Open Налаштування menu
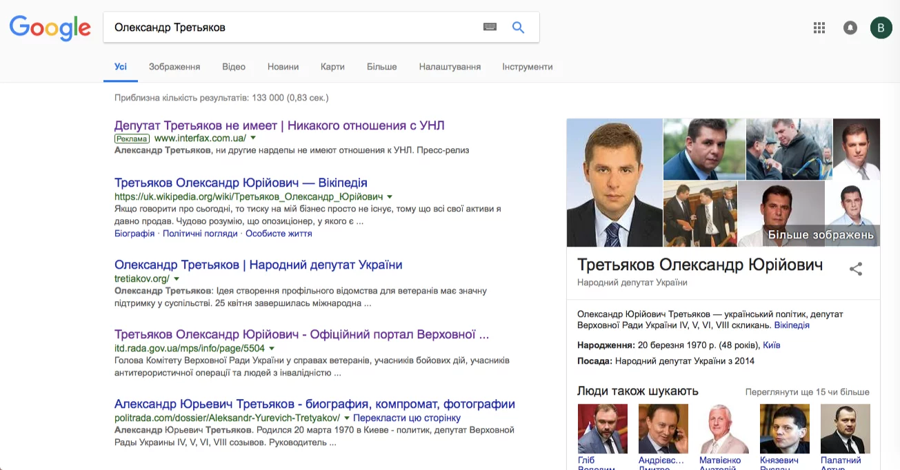Image resolution: width=900 pixels, height=470 pixels. (450, 67)
